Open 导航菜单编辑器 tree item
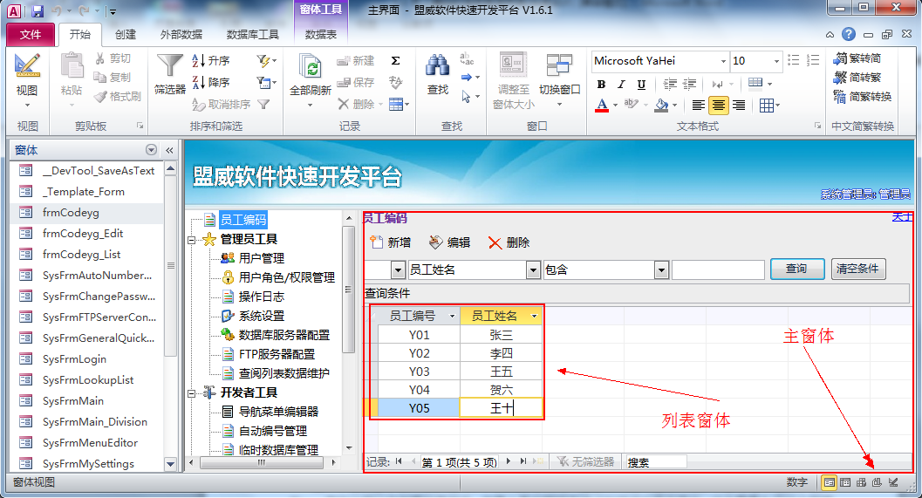 click(279, 412)
